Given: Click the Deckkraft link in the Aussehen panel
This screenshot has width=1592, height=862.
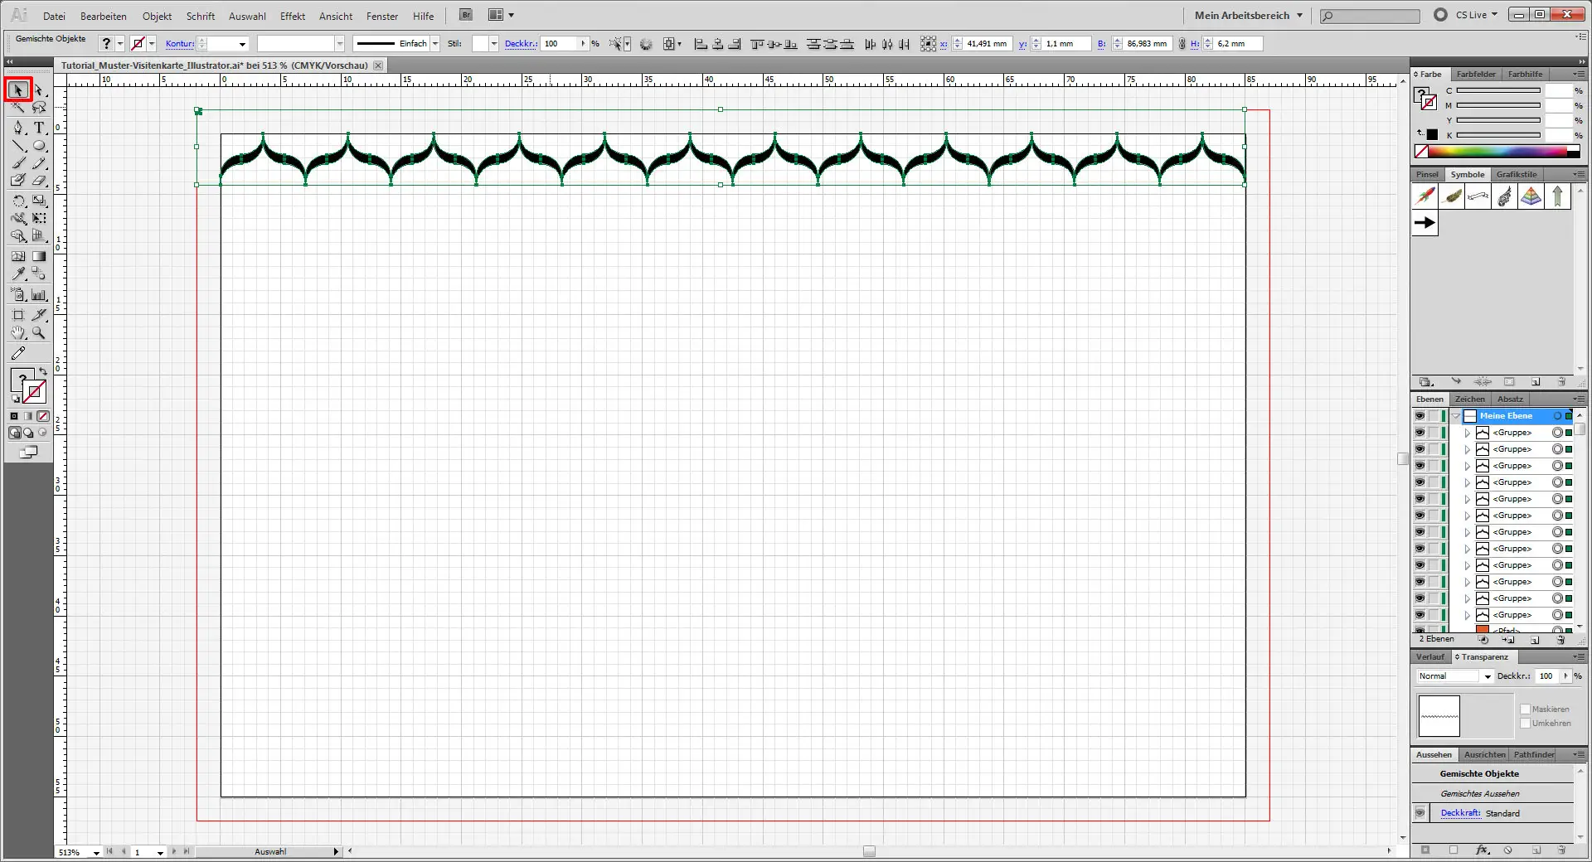Looking at the screenshot, I should point(1460,812).
